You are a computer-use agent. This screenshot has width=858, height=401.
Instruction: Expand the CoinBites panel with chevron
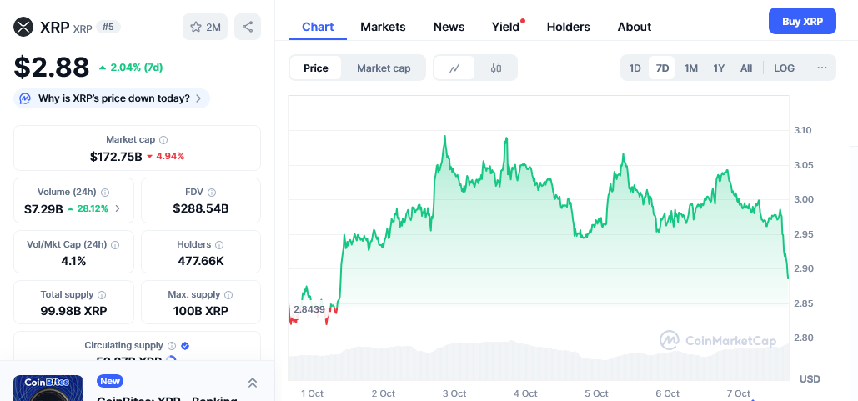tap(253, 383)
